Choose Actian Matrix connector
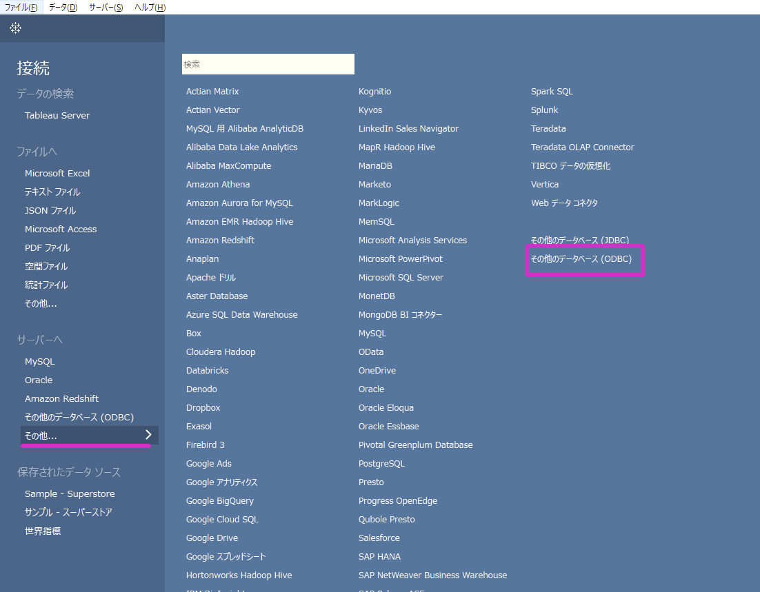The image size is (760, 592). point(212,92)
